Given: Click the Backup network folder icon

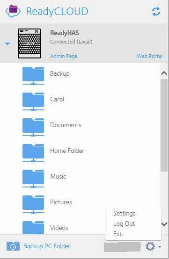Looking at the screenshot, I should tap(33, 76).
